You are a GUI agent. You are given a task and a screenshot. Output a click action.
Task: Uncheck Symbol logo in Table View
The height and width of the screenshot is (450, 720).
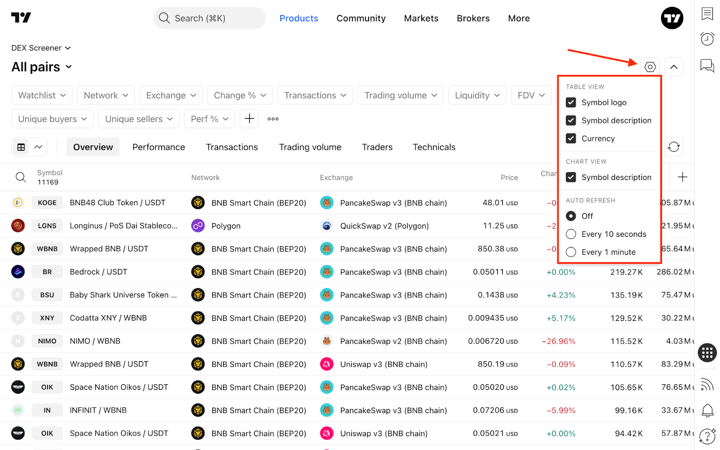pos(571,103)
